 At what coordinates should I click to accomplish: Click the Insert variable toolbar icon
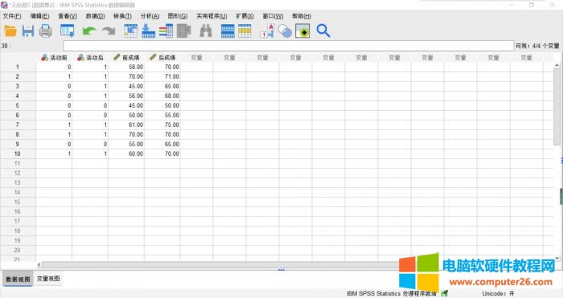245,31
